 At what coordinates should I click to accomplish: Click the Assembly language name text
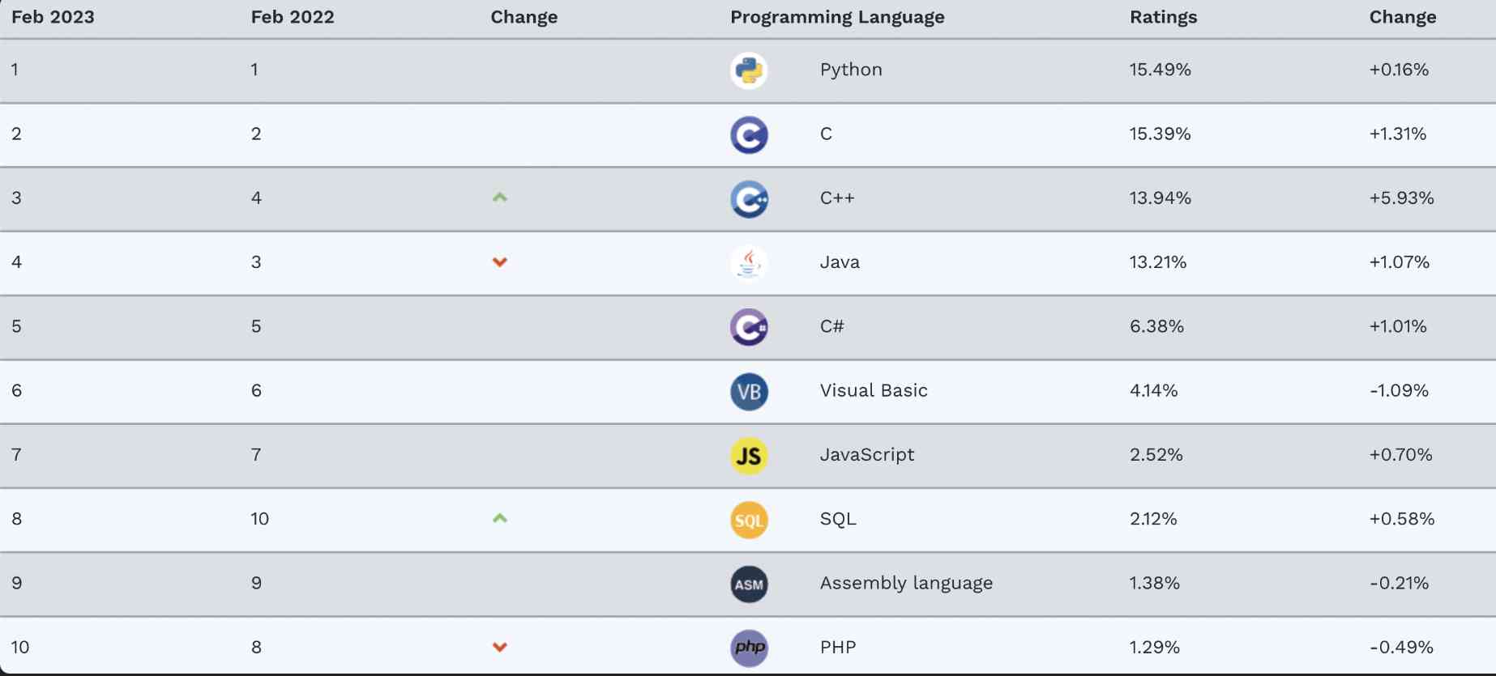(906, 583)
